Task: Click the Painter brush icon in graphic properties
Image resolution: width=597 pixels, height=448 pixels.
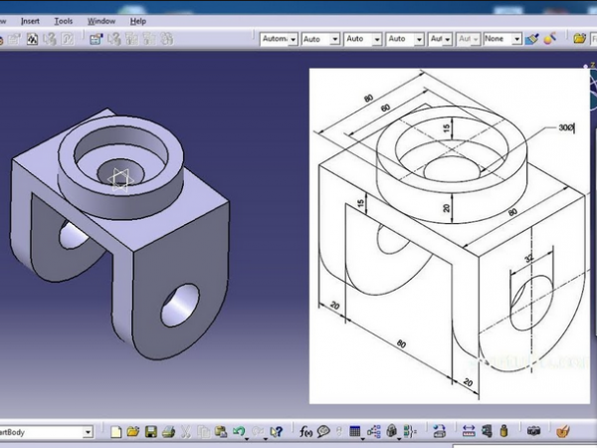Action: pyautogui.click(x=532, y=39)
